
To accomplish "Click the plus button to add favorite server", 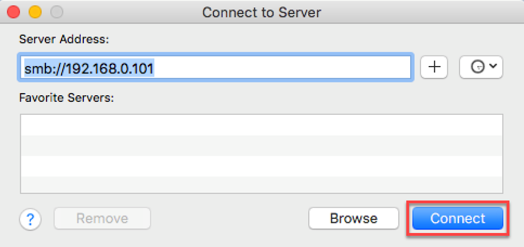I will point(434,67).
